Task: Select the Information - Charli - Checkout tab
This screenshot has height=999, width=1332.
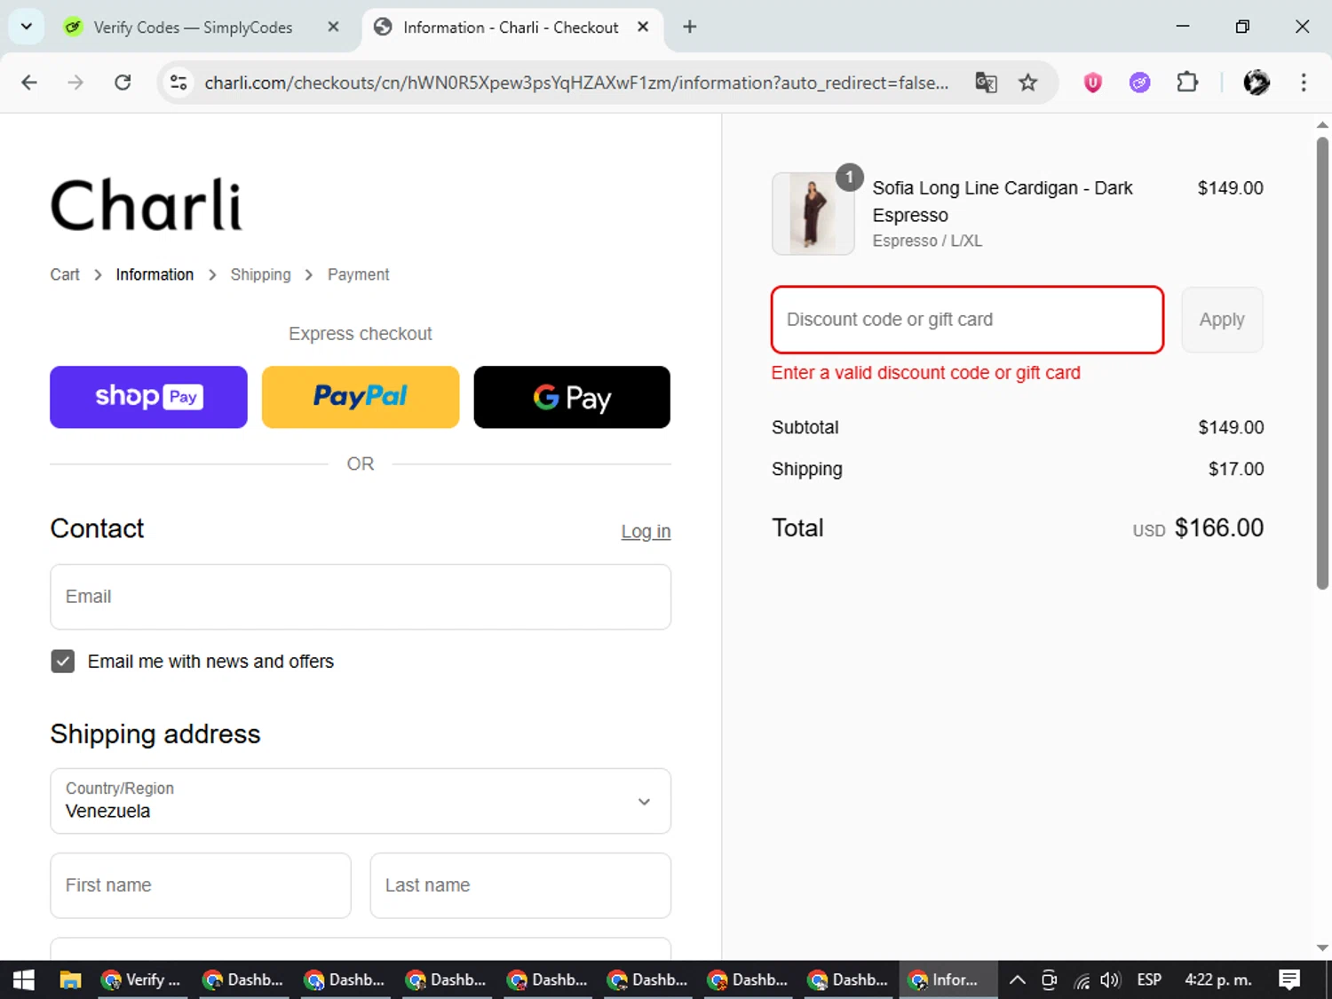Action: point(511,28)
